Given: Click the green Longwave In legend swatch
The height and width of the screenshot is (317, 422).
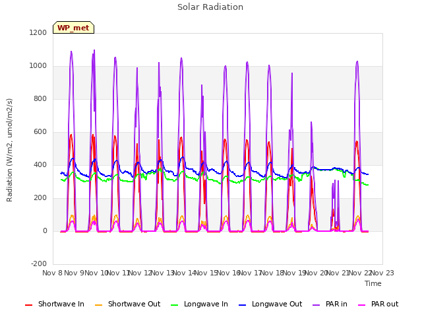Looking at the screenshot, I should pyautogui.click(x=174, y=305).
